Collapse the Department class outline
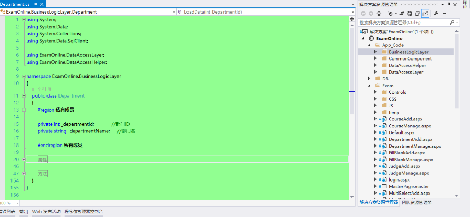The width and height of the screenshot is (470, 217). [24, 96]
